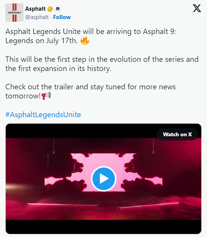Open the Asphalt display name
The width and height of the screenshot is (207, 237).
(35, 9)
